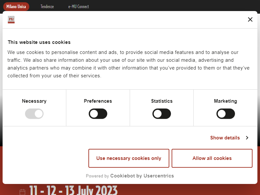Screen dimensions: 260x195
Task: Turn on the Statistics cookies switch
Action: (x=162, y=114)
